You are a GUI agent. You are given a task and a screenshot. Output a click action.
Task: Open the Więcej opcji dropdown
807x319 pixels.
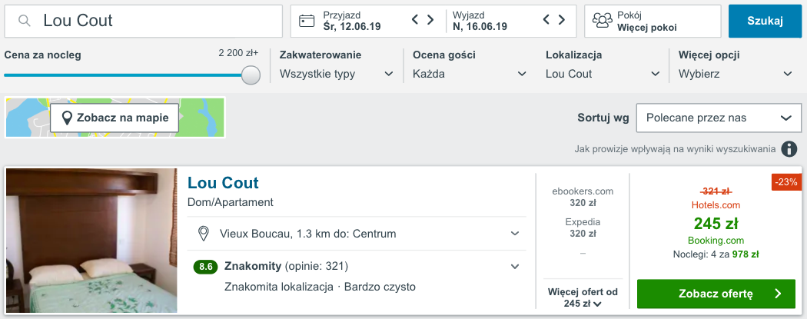[x=736, y=74]
